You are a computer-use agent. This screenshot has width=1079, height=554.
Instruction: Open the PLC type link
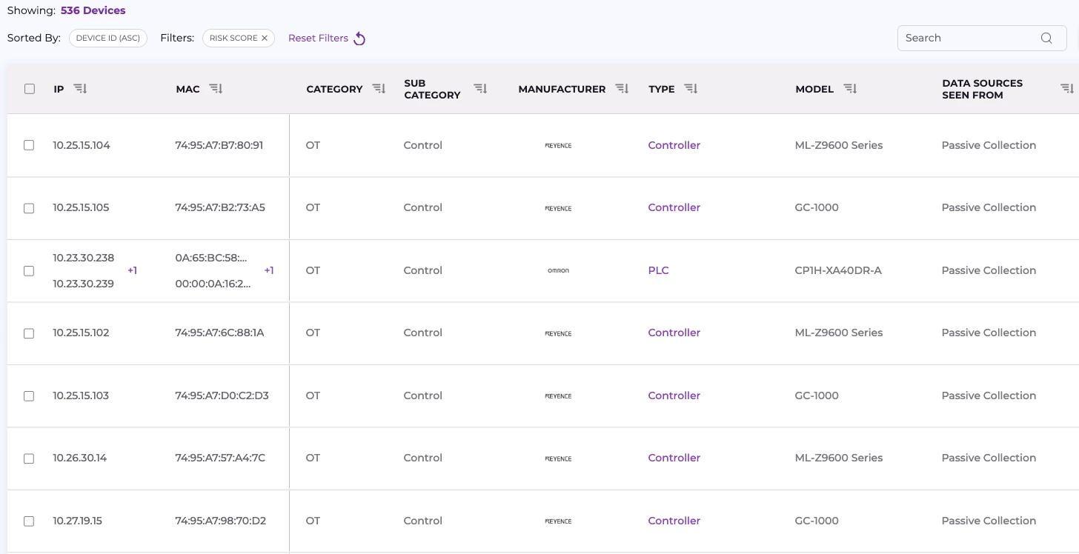658,271
